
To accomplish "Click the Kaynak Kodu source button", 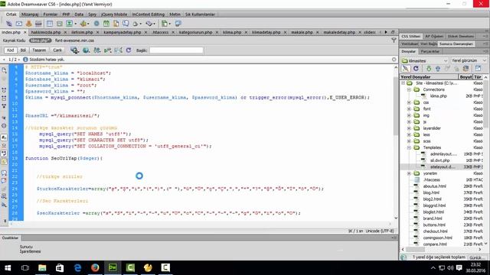I will coord(14,40).
